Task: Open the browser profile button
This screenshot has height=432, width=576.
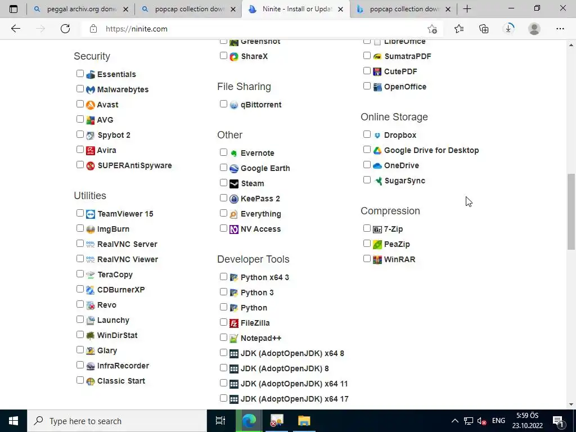Action: (534, 29)
